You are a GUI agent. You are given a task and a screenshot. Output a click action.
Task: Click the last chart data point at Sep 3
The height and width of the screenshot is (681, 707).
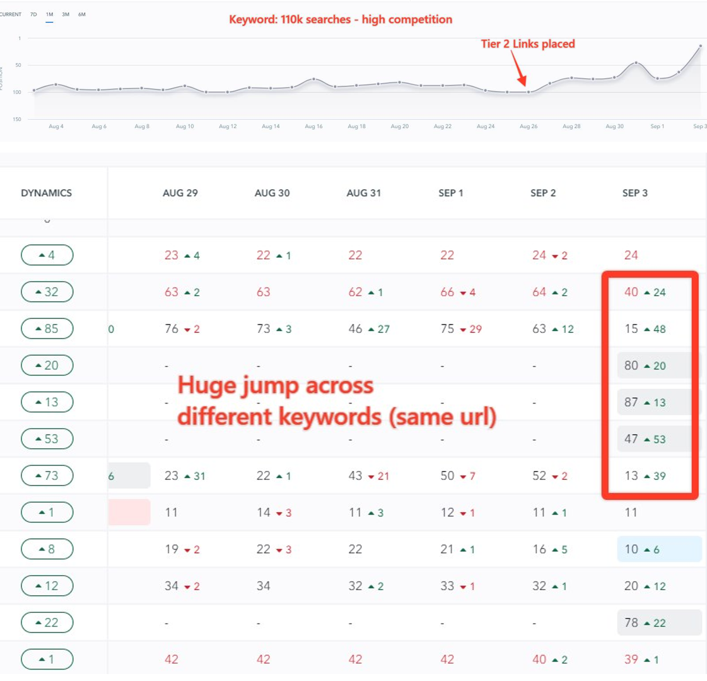[701, 46]
